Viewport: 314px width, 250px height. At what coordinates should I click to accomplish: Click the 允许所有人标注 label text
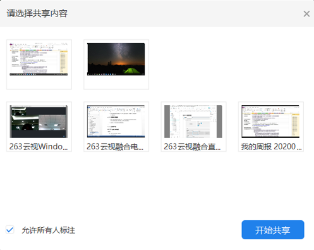point(49,230)
